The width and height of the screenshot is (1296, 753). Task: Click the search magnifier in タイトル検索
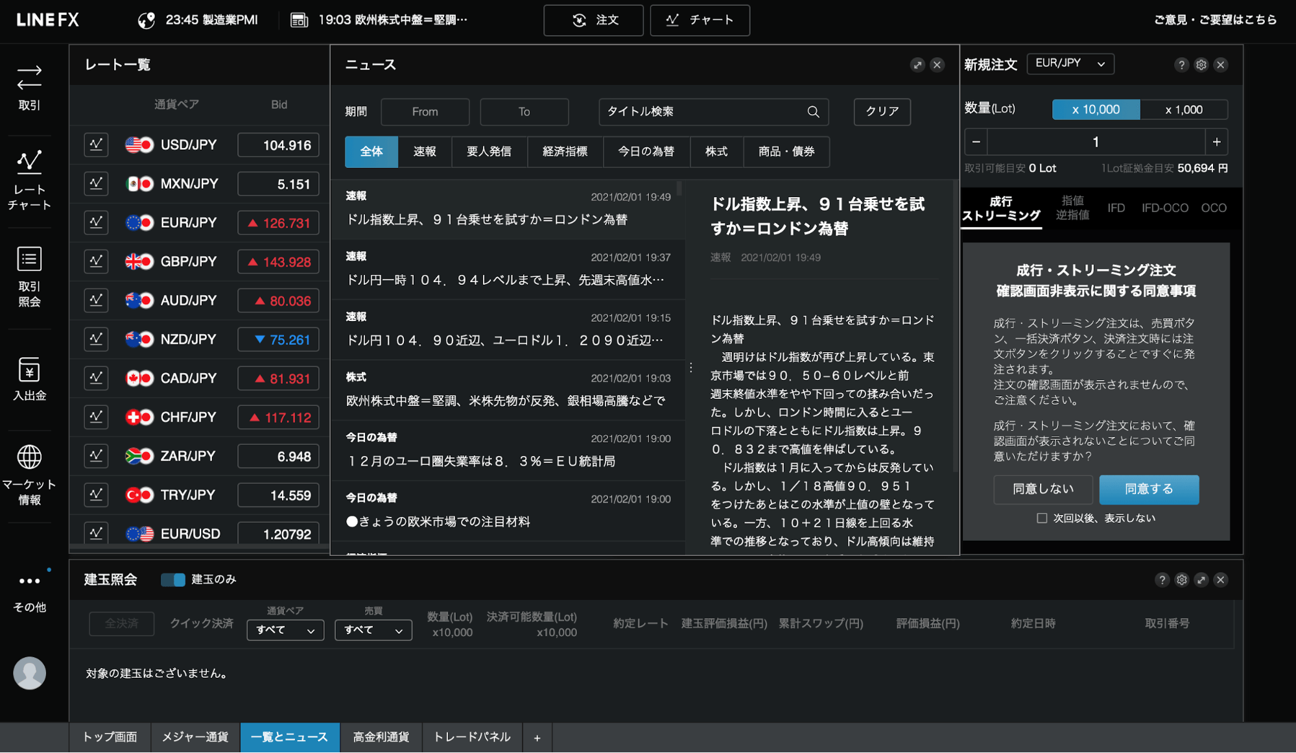pyautogui.click(x=813, y=112)
